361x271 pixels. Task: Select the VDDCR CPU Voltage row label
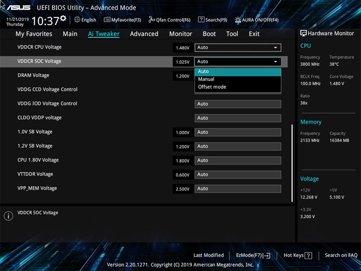click(40, 47)
